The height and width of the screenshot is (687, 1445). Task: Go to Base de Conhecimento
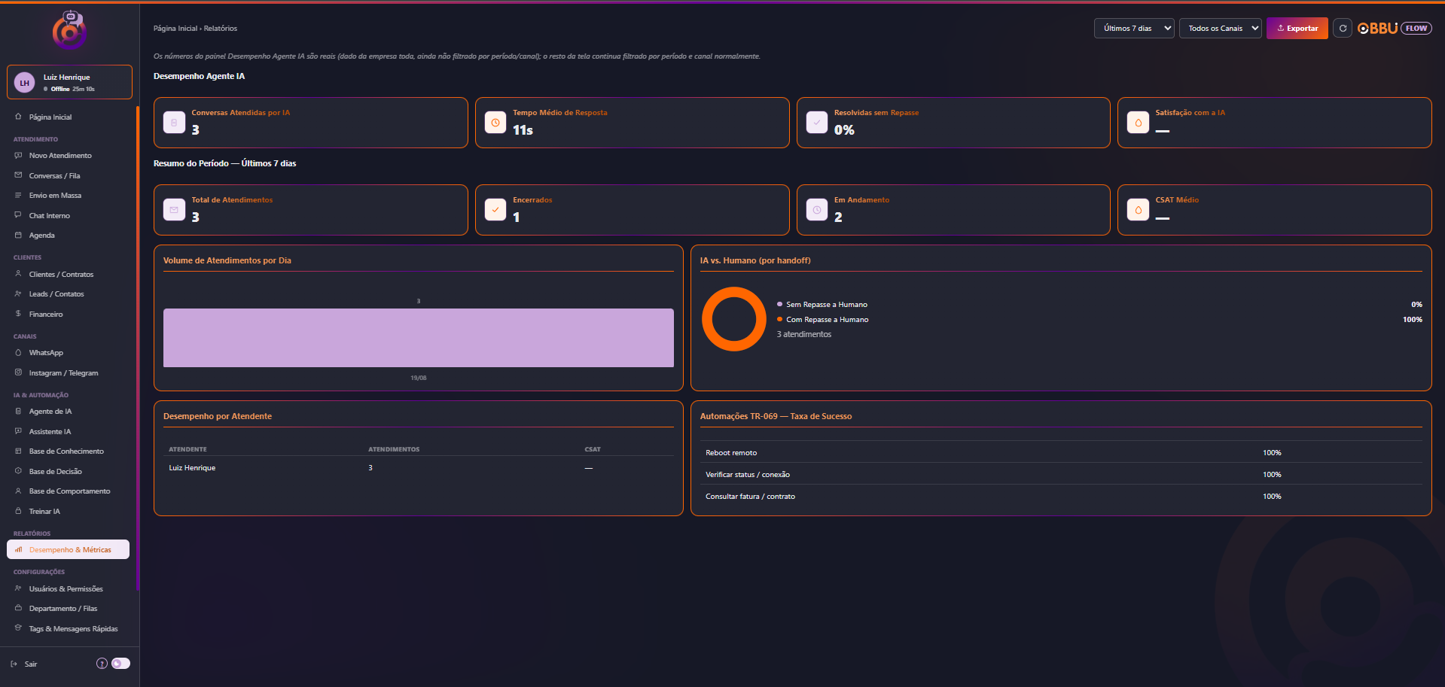click(68, 451)
